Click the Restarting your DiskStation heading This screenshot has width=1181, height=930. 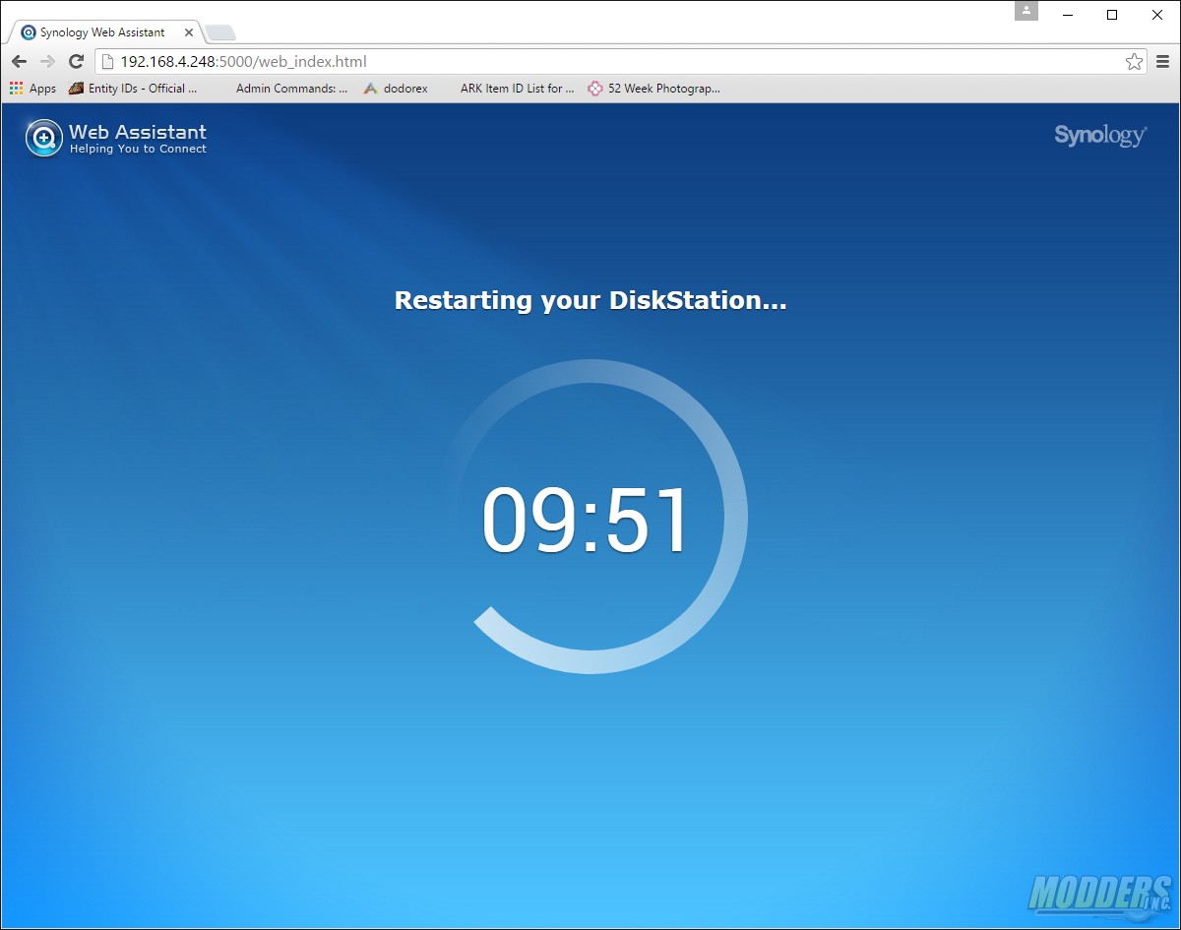(590, 300)
